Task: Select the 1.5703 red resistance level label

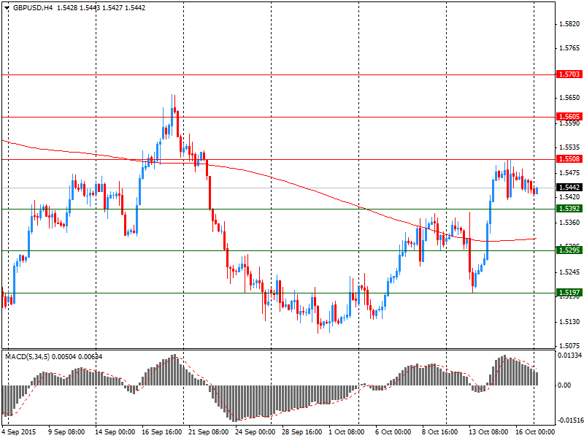Action: (569, 74)
